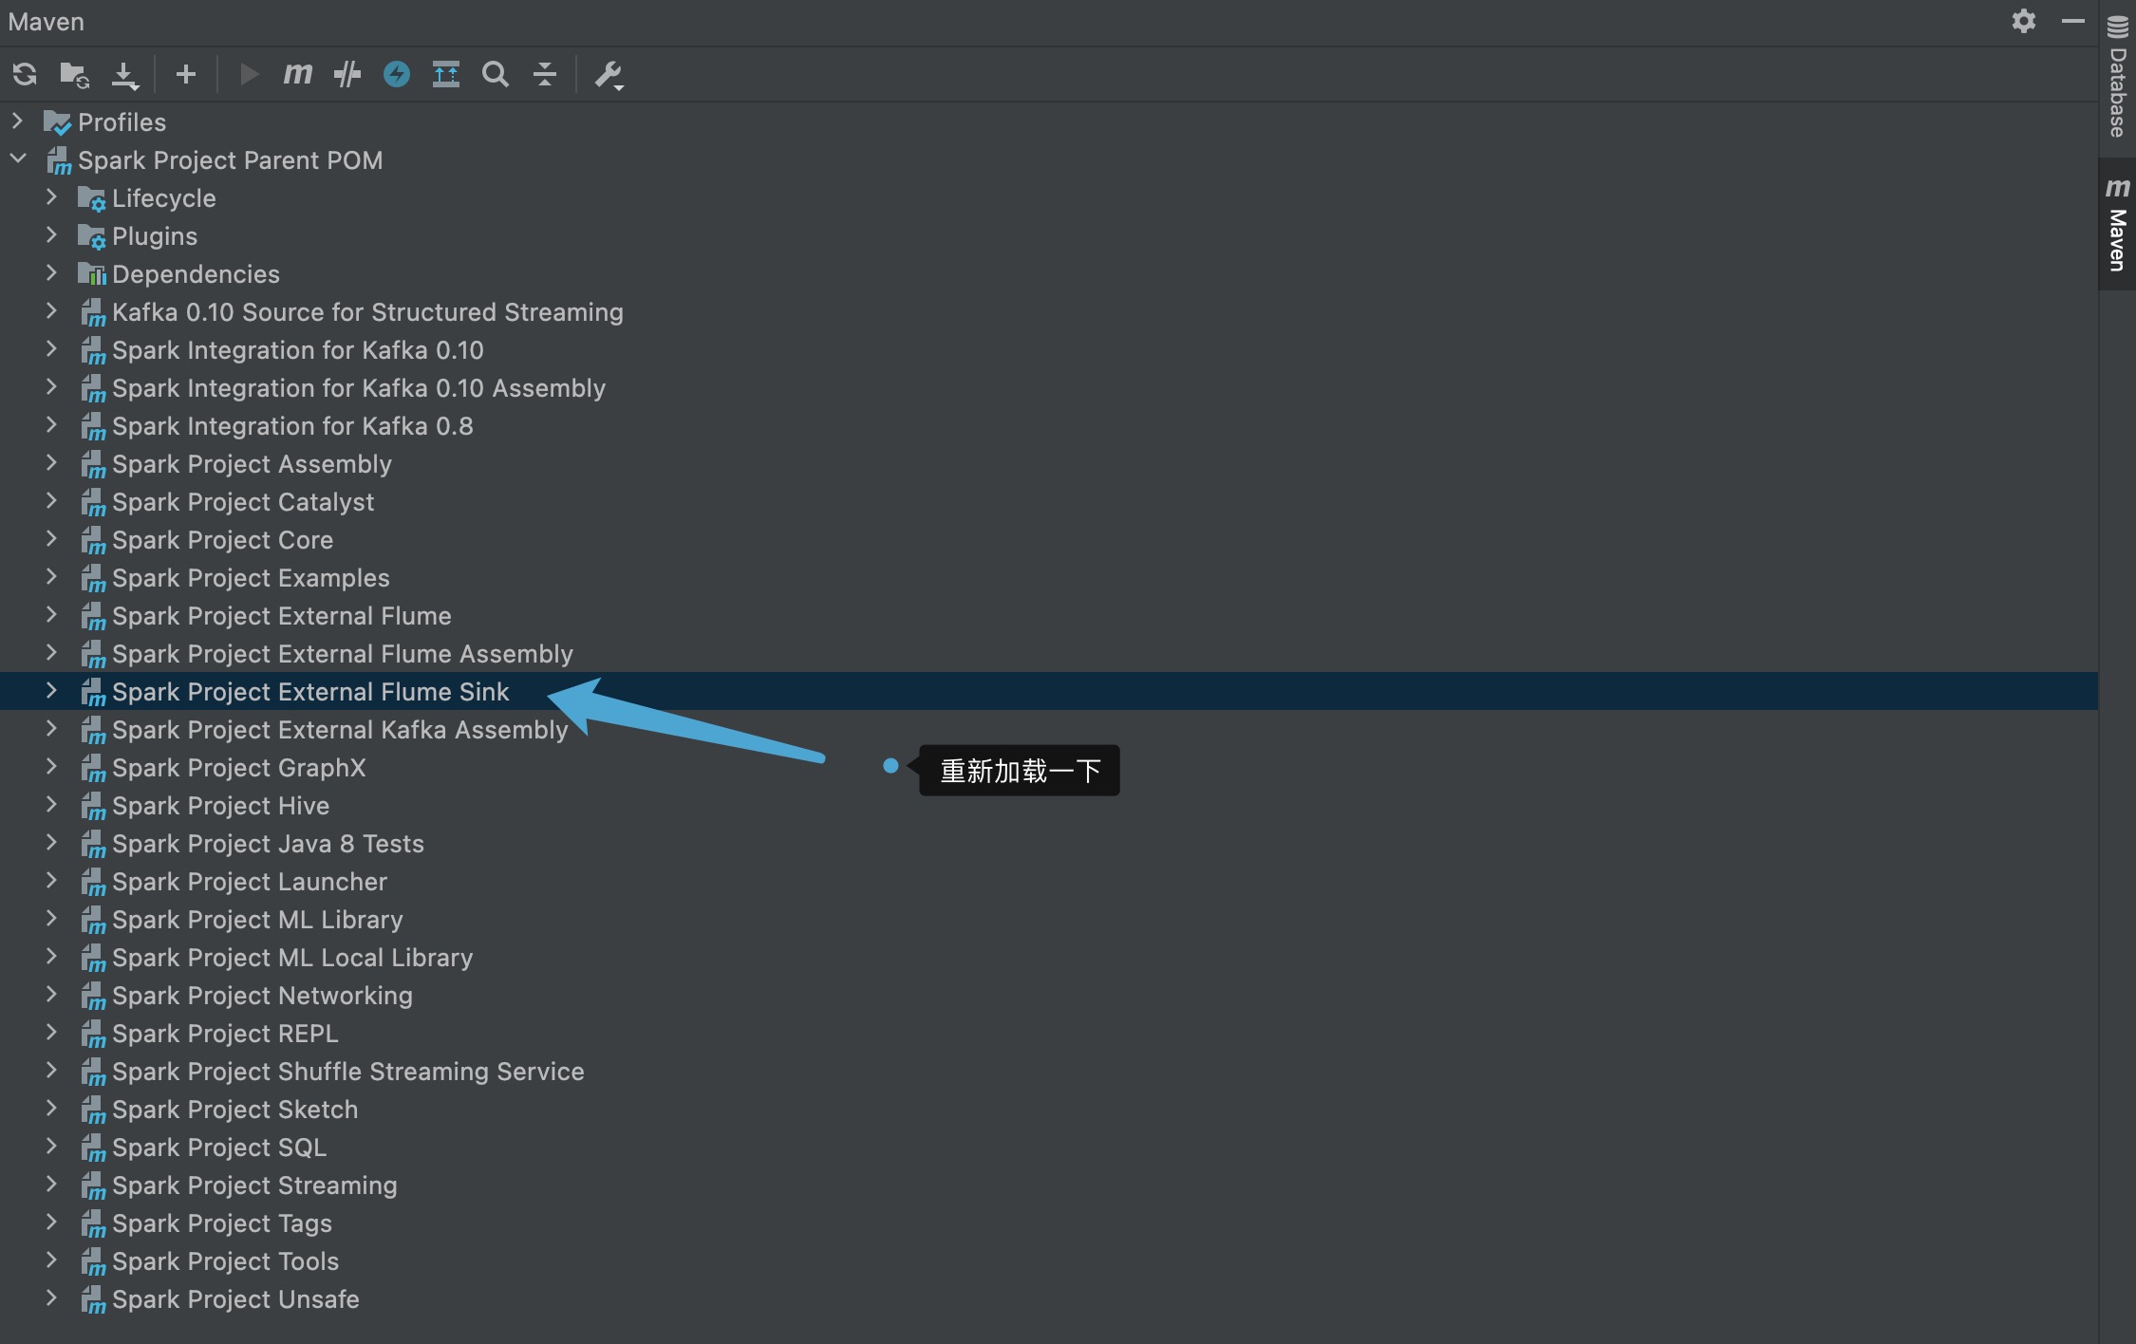The width and height of the screenshot is (2136, 1344).
Task: Expand Spark Project SQL chevron
Action: [x=51, y=1147]
